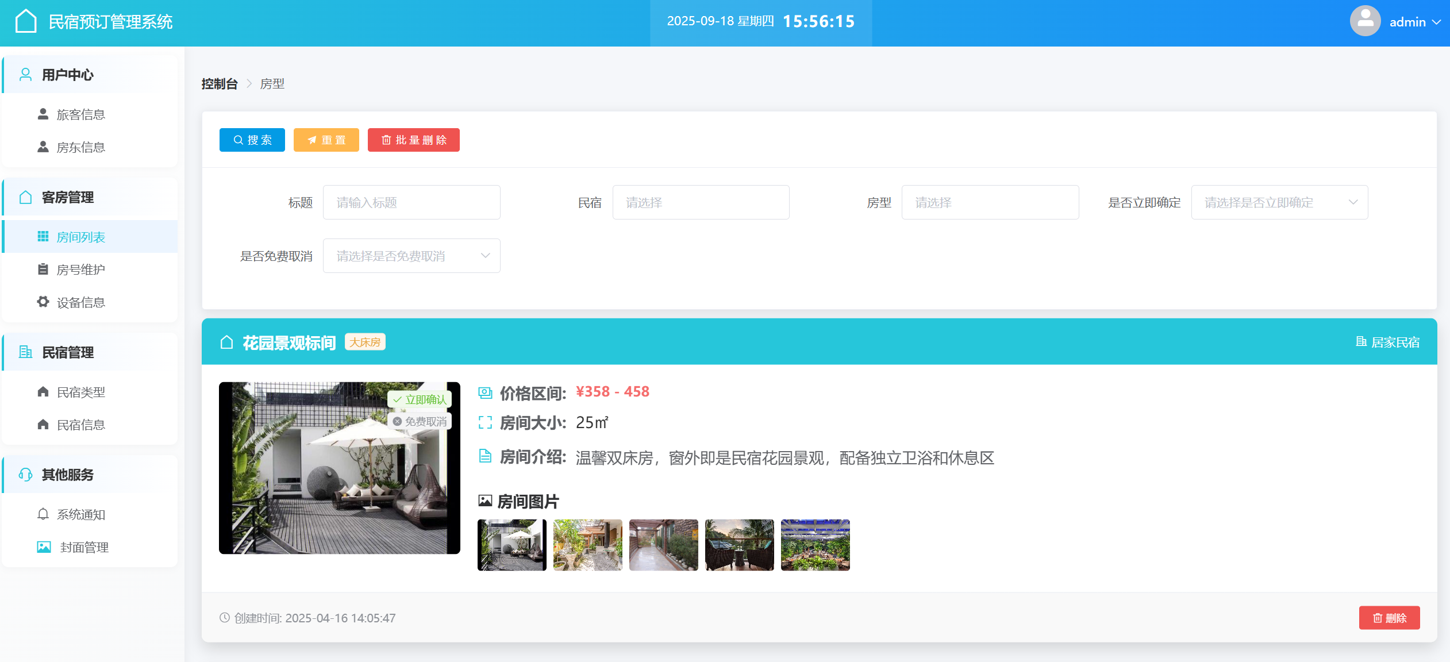This screenshot has height=662, width=1450.
Task: Go to 控制台 breadcrumb link
Action: pos(220,84)
